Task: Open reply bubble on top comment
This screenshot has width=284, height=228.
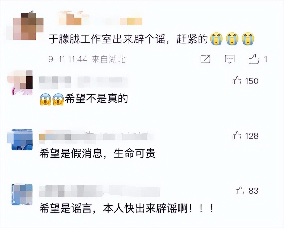Action: [230, 59]
